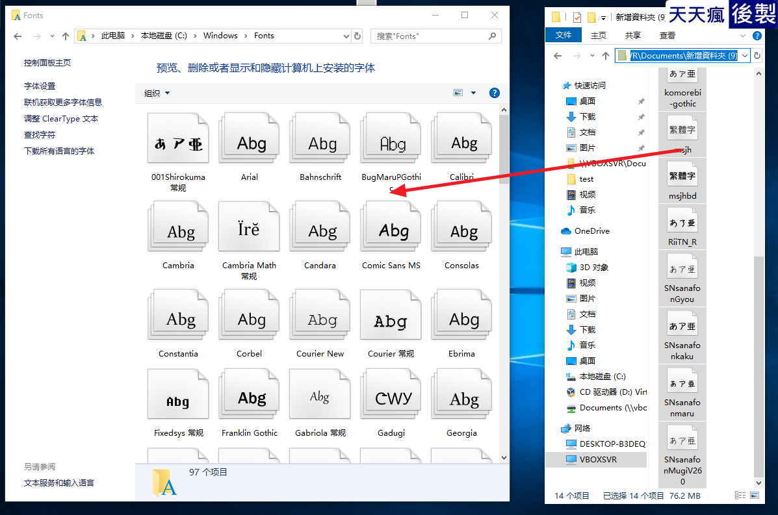The height and width of the screenshot is (515, 778).
Task: Select the Gadugi font icon
Action: tap(391, 395)
